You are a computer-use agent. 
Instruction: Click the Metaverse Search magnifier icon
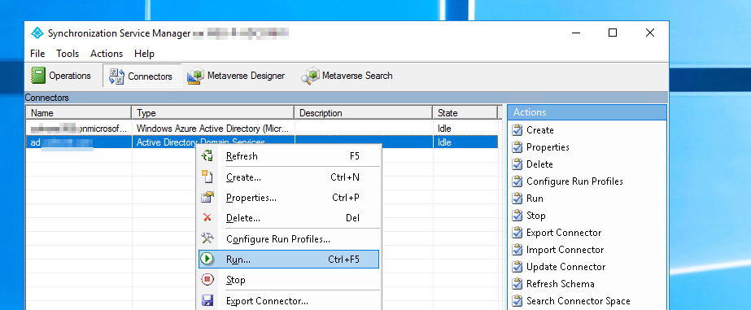(310, 76)
